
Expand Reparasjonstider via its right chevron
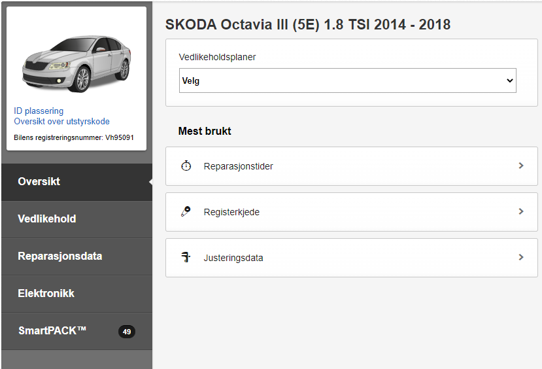(521, 166)
